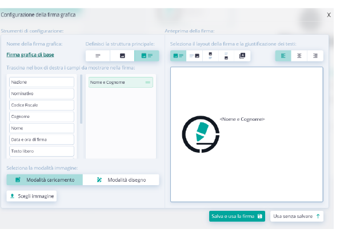Click the fields list scrollbar
This screenshot has width=340, height=245.
(81, 99)
